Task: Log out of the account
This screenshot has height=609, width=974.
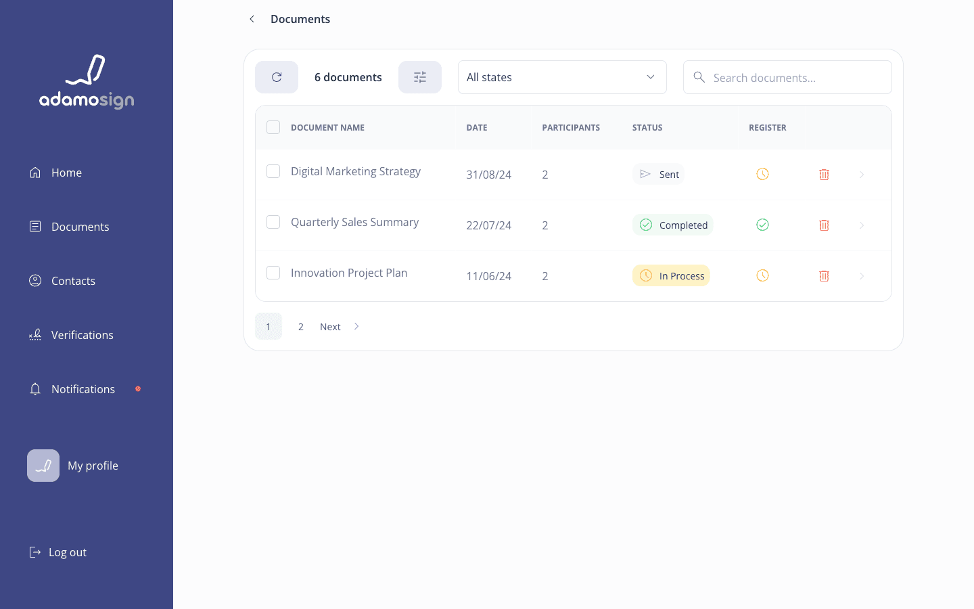Action: pos(58,552)
